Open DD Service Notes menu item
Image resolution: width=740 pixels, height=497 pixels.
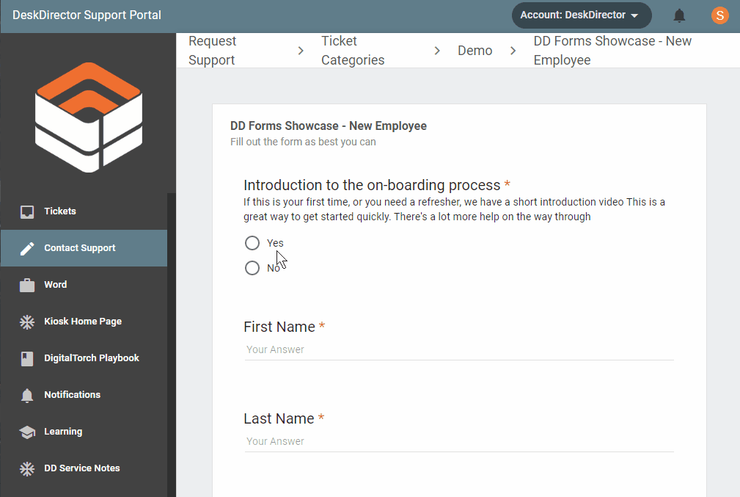pyautogui.click(x=84, y=468)
